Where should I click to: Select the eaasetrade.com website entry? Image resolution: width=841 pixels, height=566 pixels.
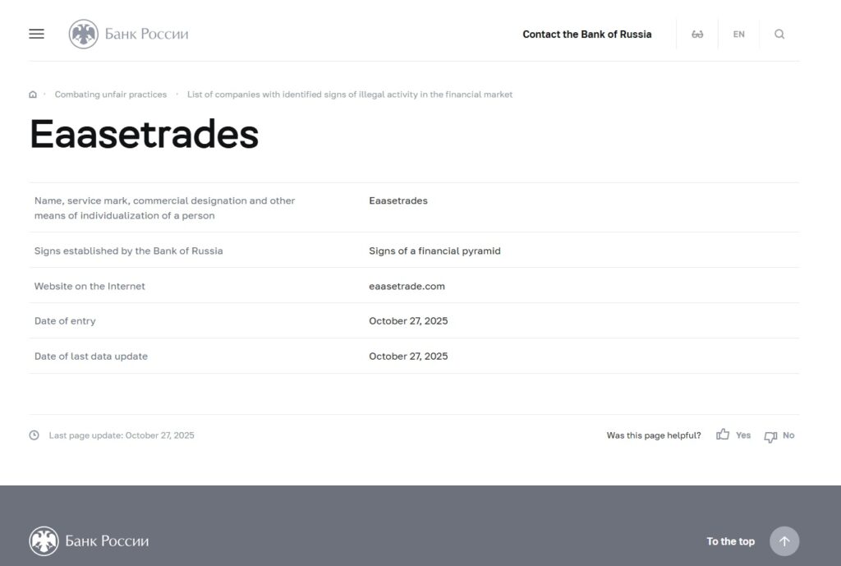pos(407,286)
